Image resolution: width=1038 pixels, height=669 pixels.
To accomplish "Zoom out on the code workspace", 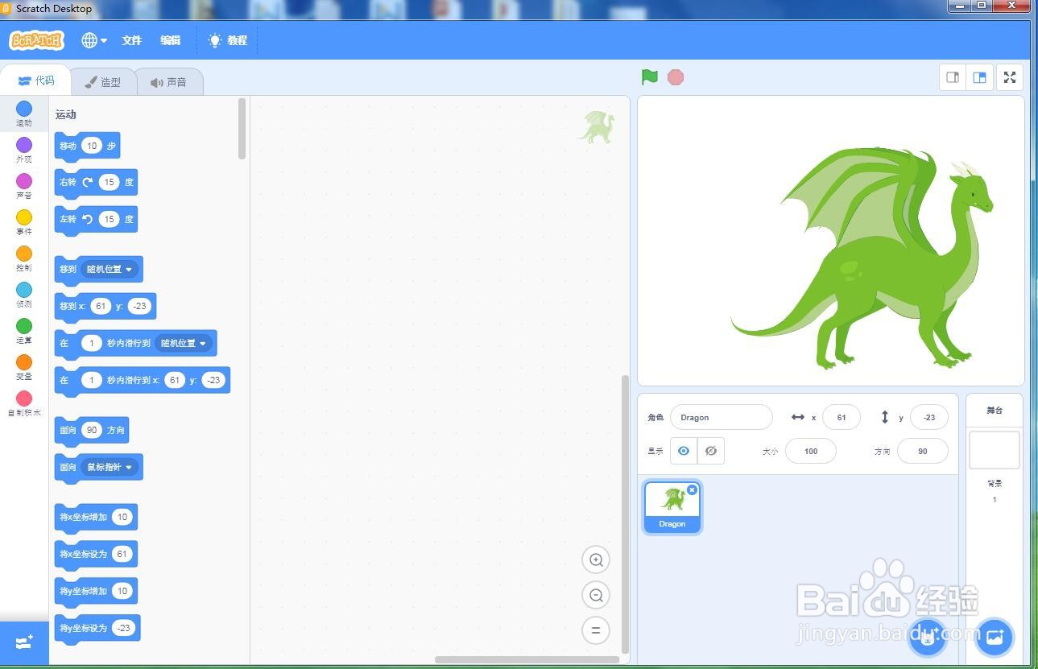I will click(x=596, y=595).
